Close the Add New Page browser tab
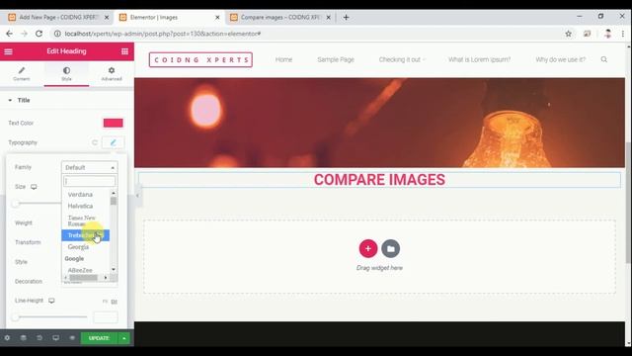 pos(107,18)
